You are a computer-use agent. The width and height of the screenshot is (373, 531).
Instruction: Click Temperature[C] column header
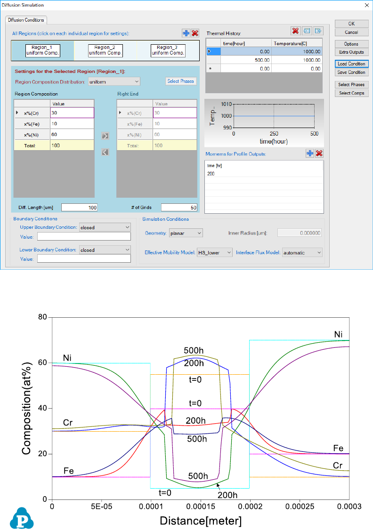click(x=297, y=43)
